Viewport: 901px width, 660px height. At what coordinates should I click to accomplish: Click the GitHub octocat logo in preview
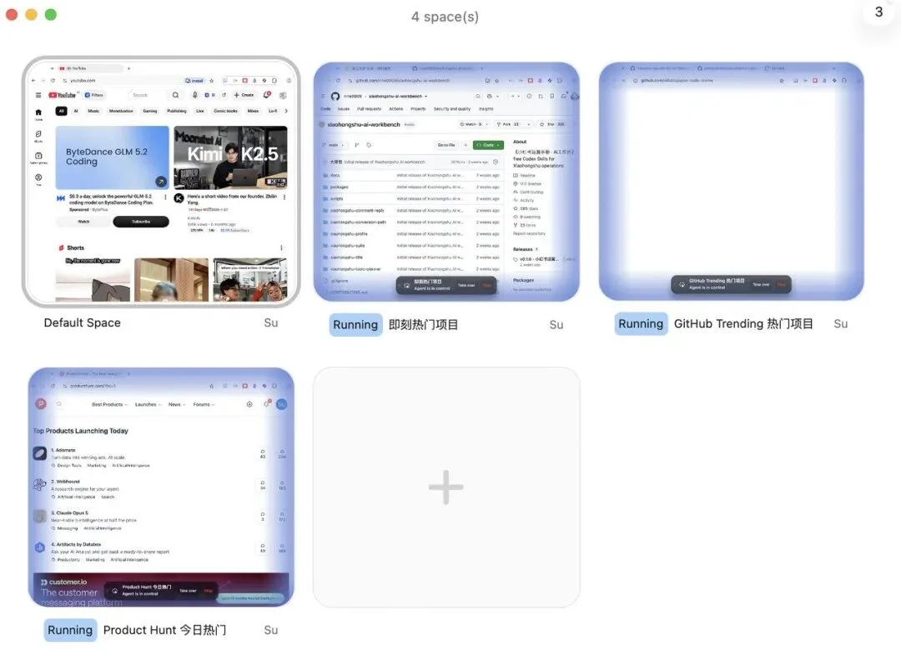tap(335, 97)
